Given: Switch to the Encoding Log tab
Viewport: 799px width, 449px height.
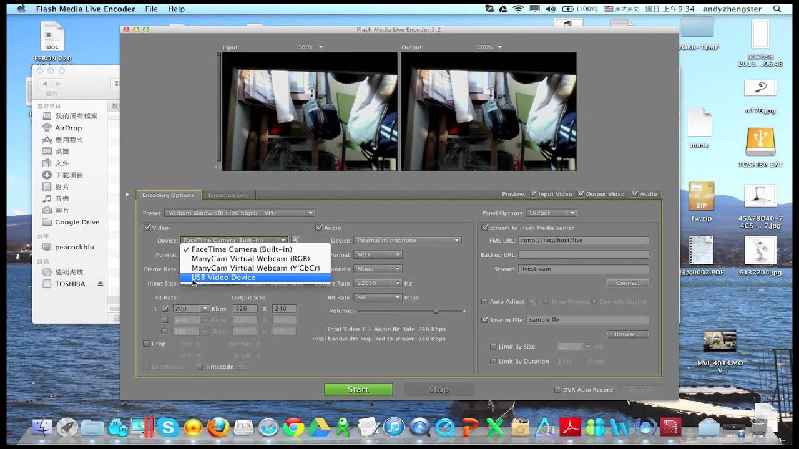Looking at the screenshot, I should click(228, 195).
